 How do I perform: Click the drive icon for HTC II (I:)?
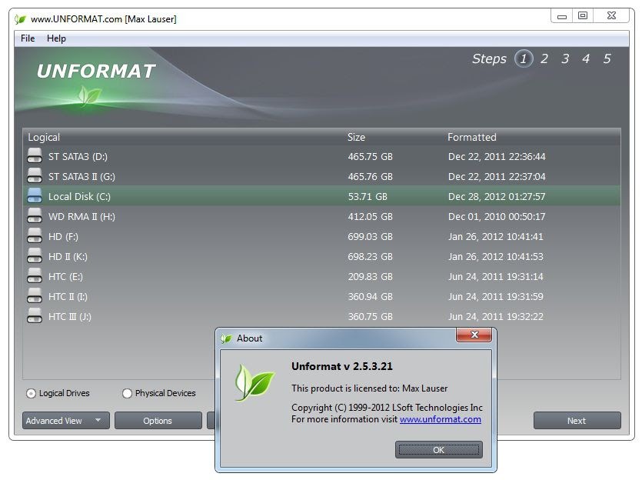pos(35,296)
